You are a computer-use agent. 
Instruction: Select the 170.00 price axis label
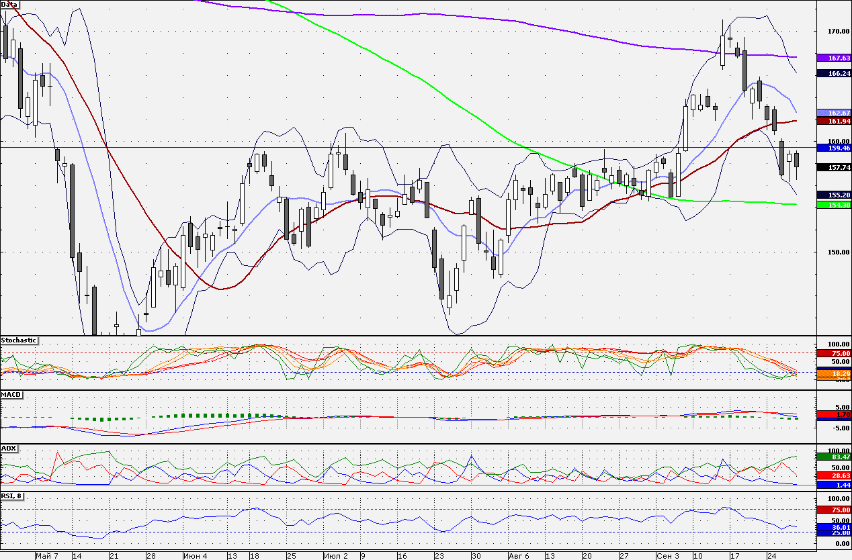839,32
